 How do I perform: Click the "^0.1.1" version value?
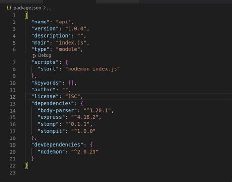[x=77, y=124]
